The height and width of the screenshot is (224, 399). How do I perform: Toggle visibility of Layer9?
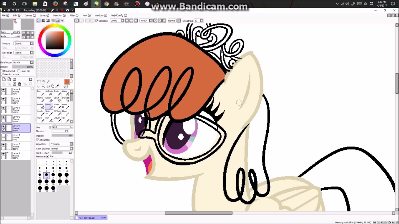click(x=3, y=90)
